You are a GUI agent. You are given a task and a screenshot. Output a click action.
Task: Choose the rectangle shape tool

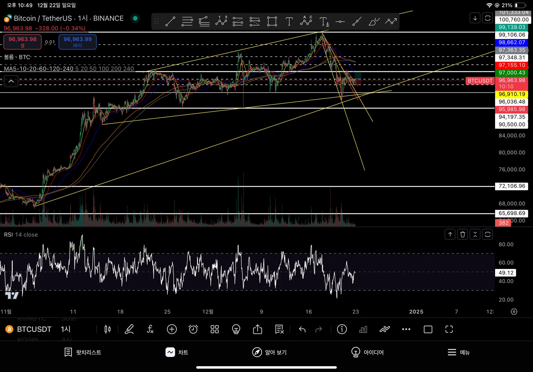pyautogui.click(x=272, y=21)
